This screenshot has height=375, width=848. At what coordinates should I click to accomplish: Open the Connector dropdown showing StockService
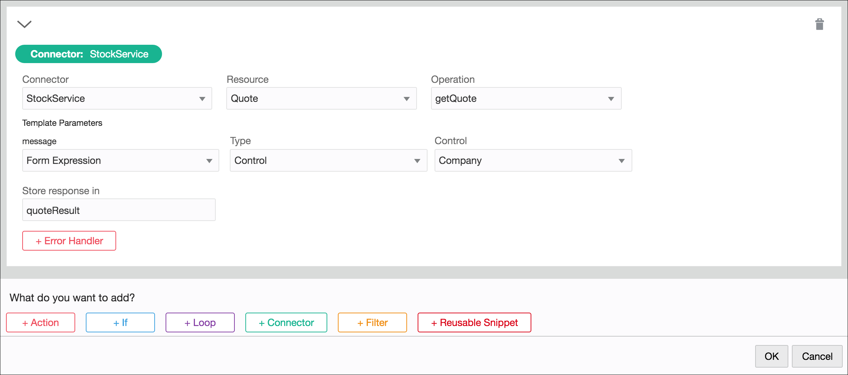(x=117, y=98)
